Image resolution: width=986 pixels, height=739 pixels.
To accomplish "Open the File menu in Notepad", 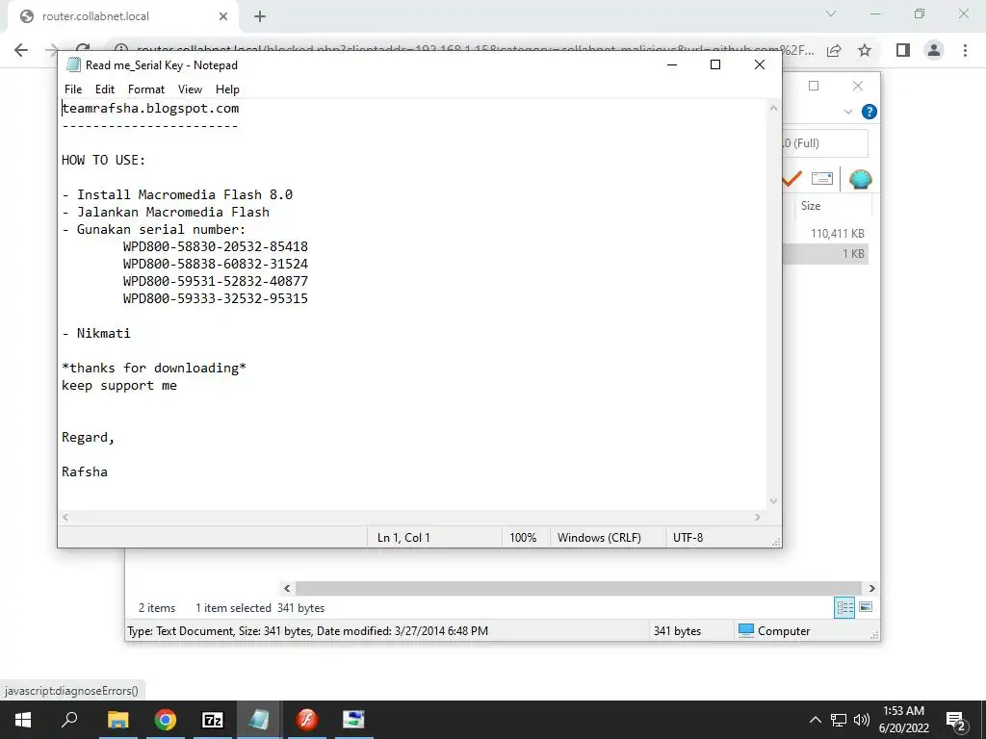I will click(73, 89).
